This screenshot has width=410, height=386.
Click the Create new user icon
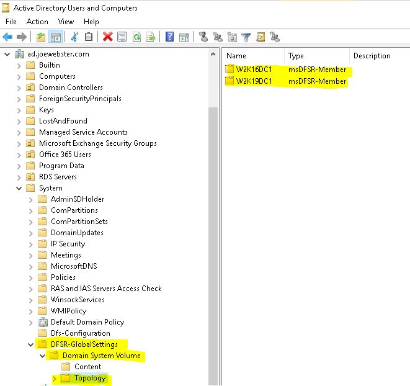[203, 37]
